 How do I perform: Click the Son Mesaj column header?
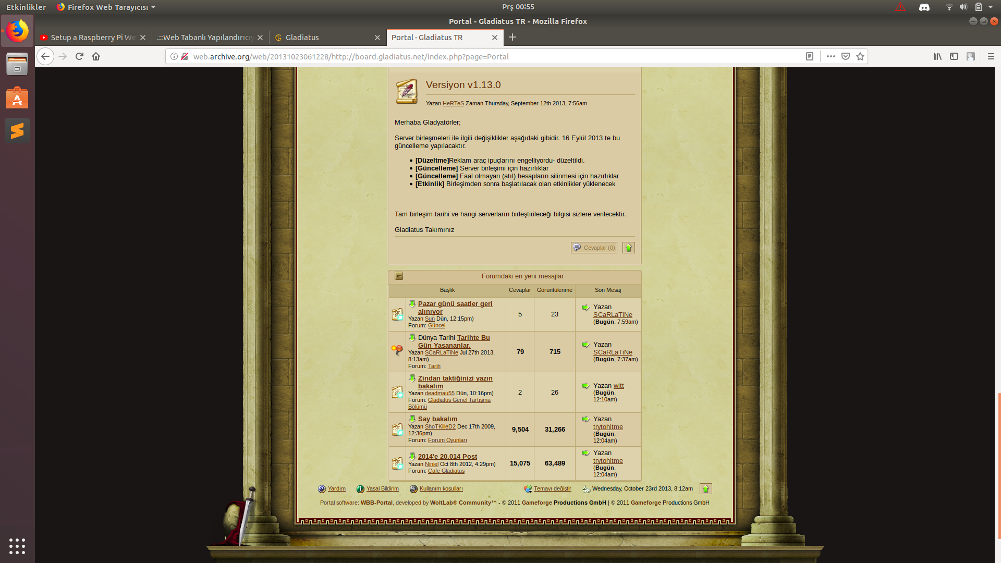608,290
